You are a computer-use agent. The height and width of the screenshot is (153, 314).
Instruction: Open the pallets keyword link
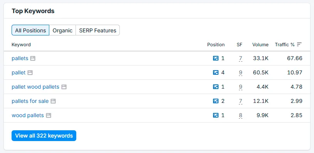tap(20, 58)
